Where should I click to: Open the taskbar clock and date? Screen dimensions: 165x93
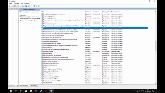(148, 91)
